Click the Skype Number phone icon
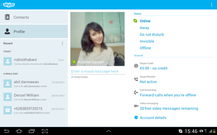The width and height of the screenshot is (217, 135). click(x=136, y=79)
